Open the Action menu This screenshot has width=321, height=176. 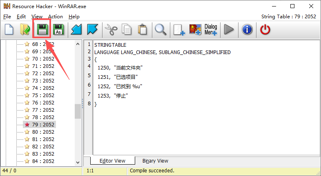coord(56,17)
